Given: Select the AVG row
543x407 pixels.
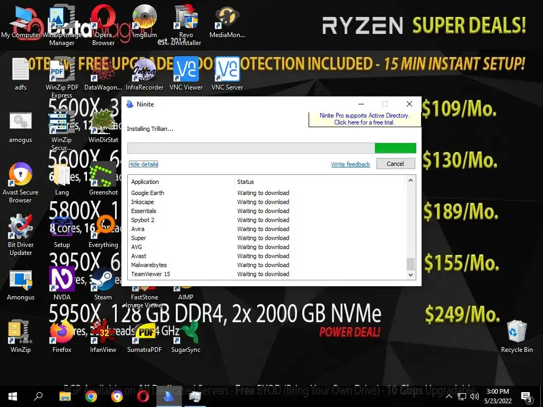Looking at the screenshot, I should (267, 247).
